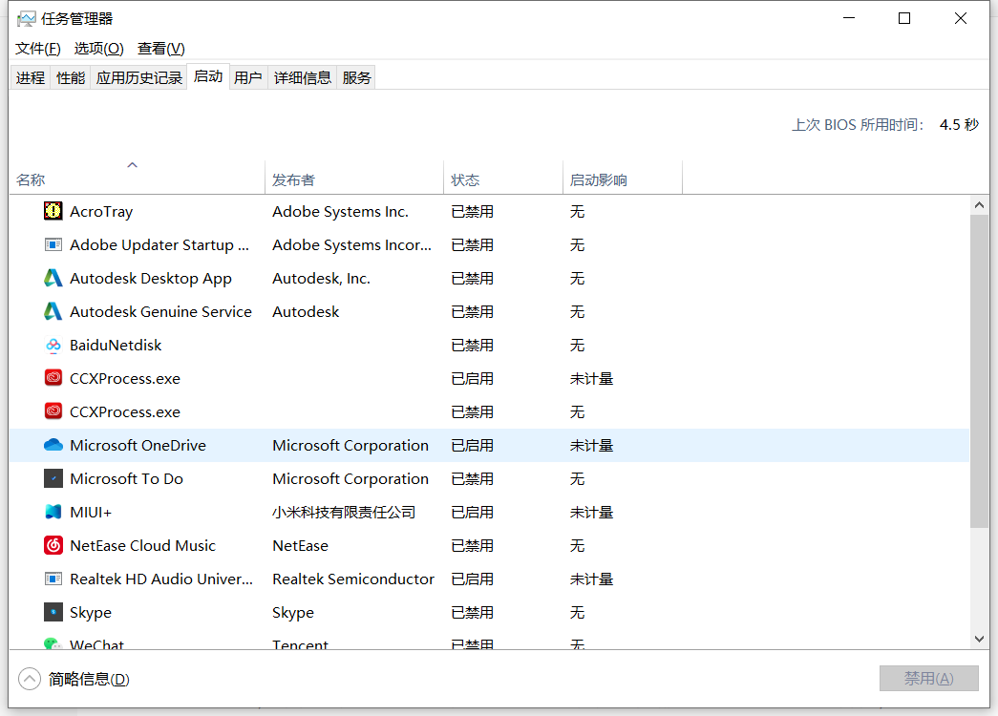Click the Autodesk Desktop App icon
The width and height of the screenshot is (998, 716).
point(53,278)
